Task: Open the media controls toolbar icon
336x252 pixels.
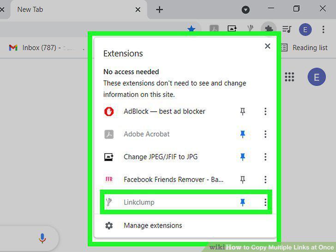Action: point(287,29)
